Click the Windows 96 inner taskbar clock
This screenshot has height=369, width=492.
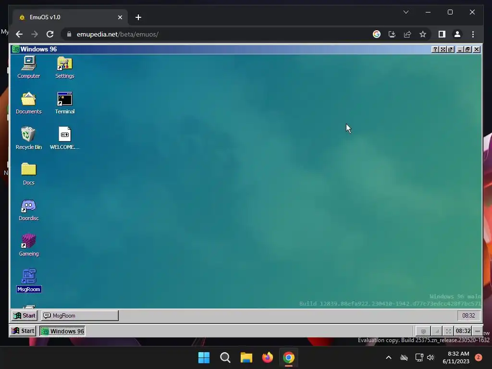pyautogui.click(x=468, y=316)
